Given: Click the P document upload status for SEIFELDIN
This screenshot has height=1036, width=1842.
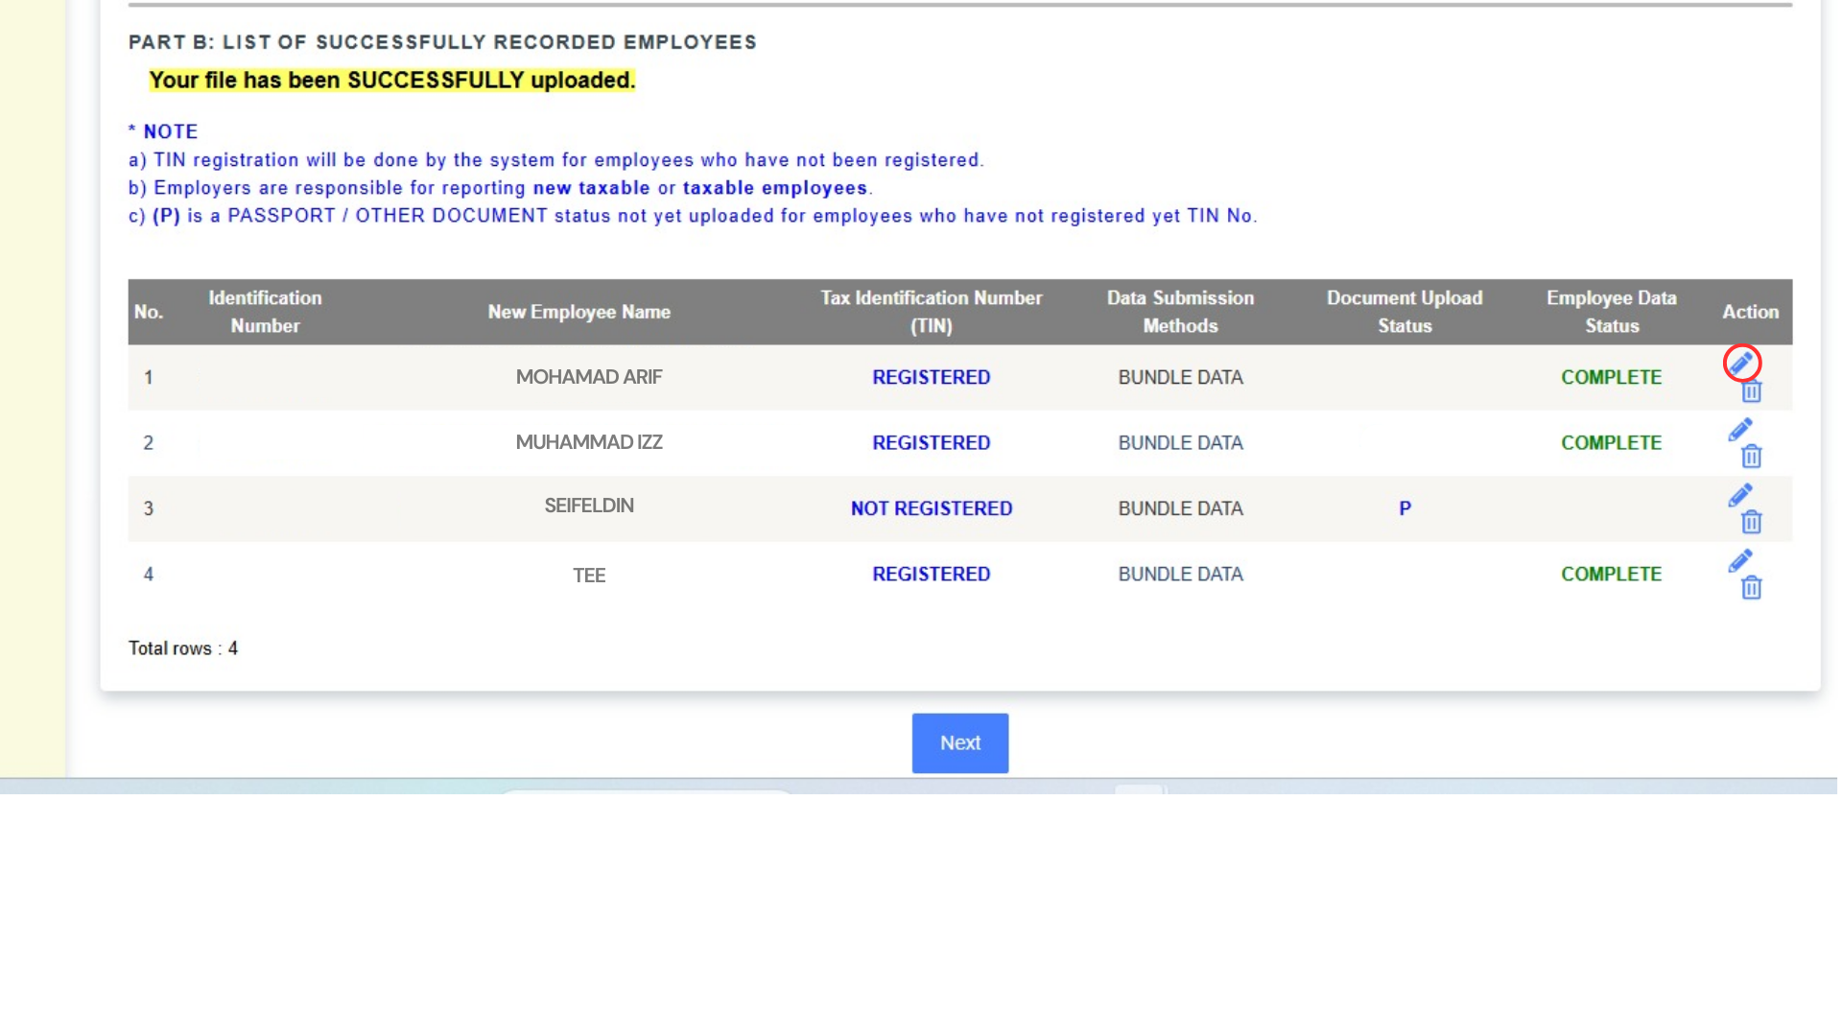Looking at the screenshot, I should [x=1405, y=508].
